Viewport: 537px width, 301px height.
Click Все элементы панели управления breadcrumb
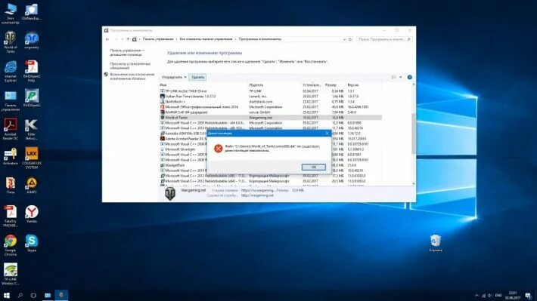pos(206,39)
